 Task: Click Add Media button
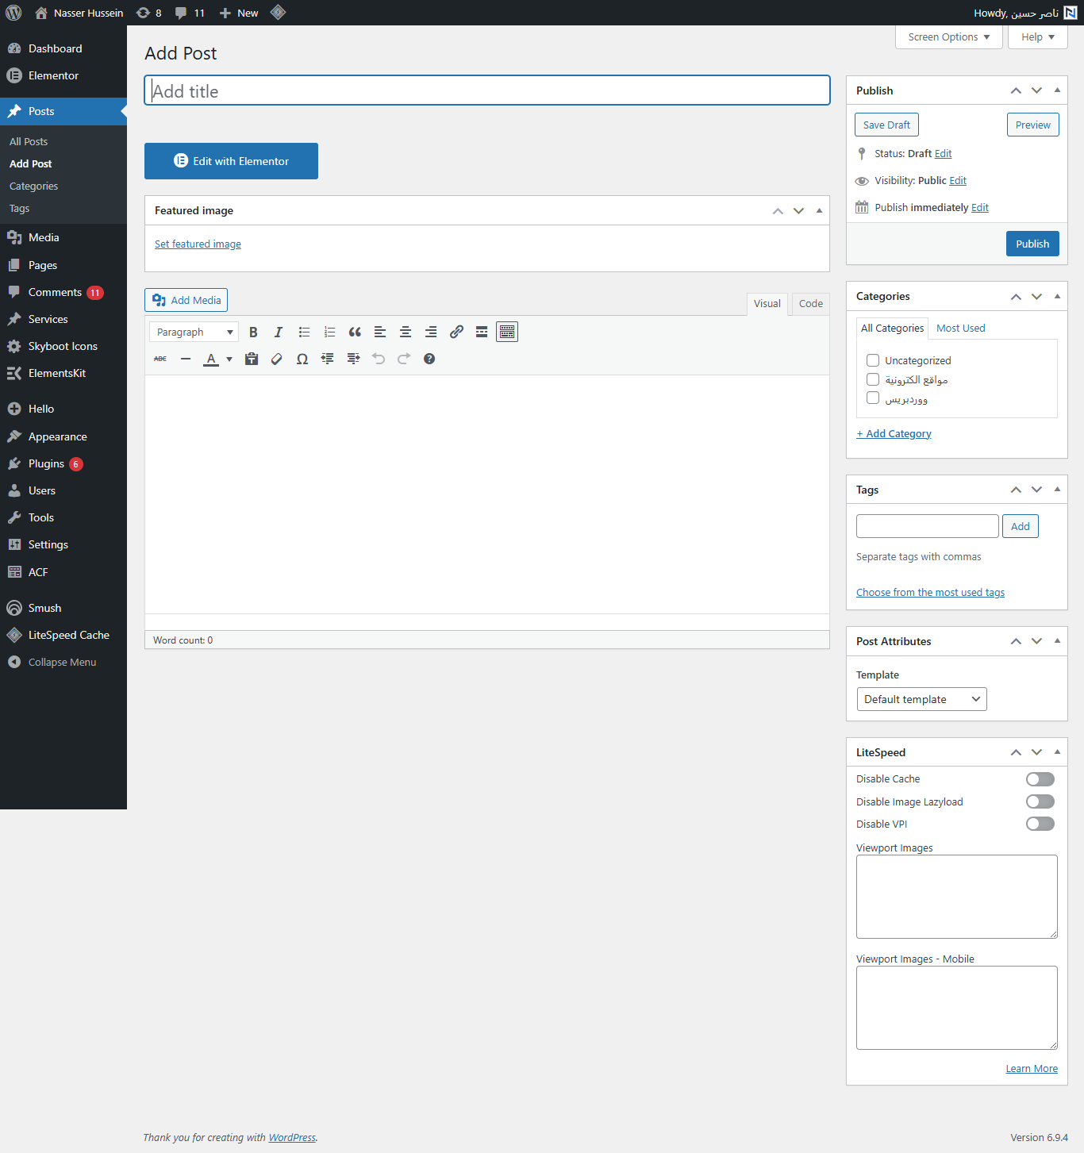point(186,300)
